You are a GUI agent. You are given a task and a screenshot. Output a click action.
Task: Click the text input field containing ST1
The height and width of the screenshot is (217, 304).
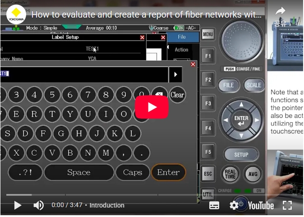coord(84,74)
